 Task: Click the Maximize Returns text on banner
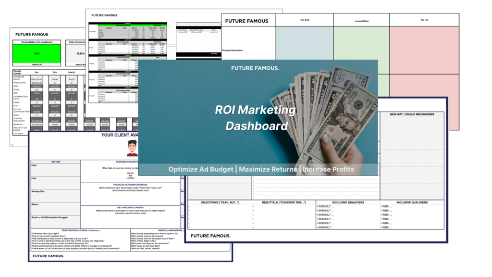[x=269, y=169]
